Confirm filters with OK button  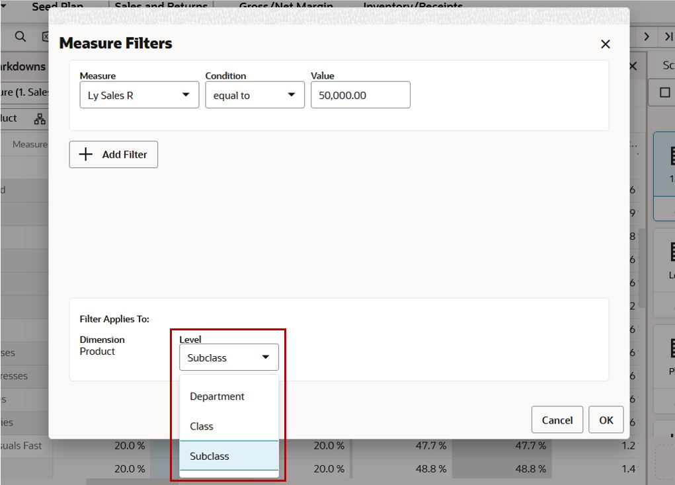606,420
